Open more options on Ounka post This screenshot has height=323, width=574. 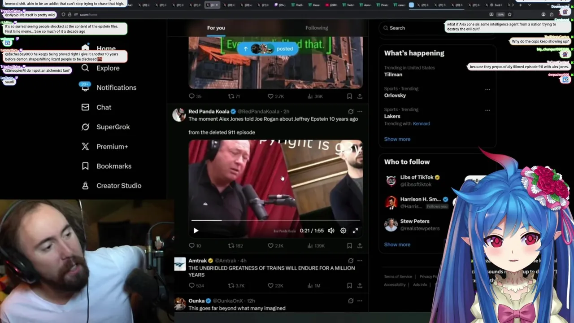pyautogui.click(x=360, y=301)
